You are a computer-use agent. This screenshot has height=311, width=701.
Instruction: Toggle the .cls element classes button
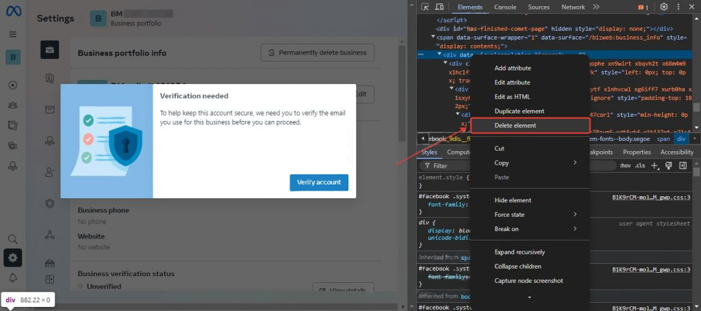[x=640, y=165]
